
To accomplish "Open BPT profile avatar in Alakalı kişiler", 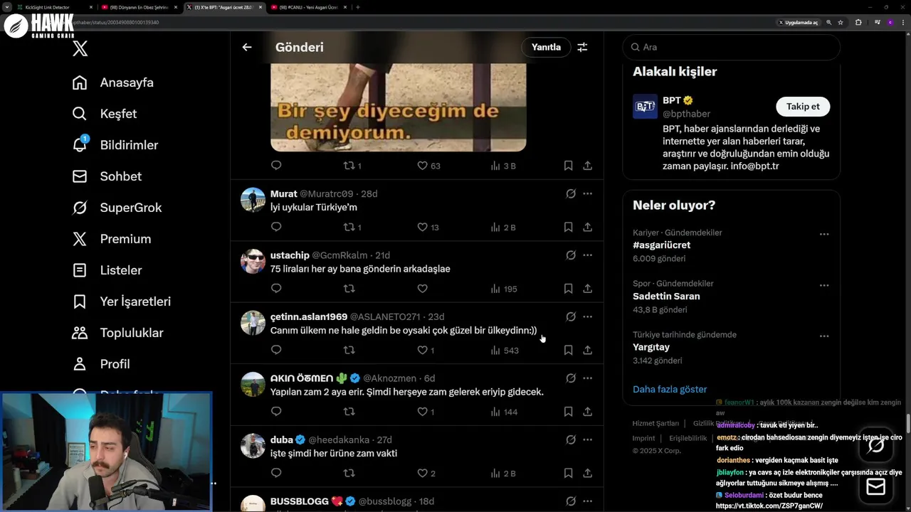I will pyautogui.click(x=645, y=107).
